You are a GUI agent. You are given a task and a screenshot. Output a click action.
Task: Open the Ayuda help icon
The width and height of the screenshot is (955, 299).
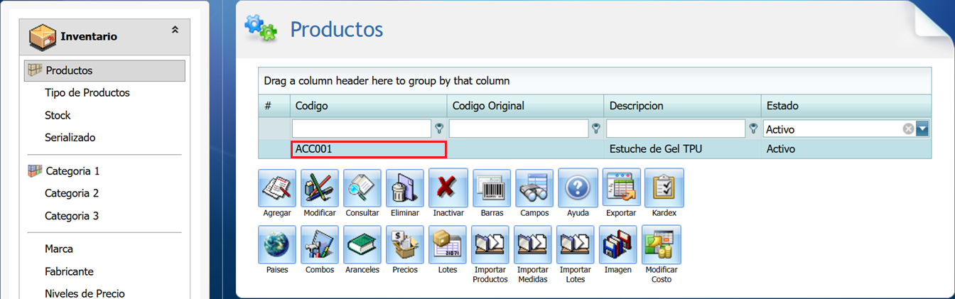coord(578,187)
